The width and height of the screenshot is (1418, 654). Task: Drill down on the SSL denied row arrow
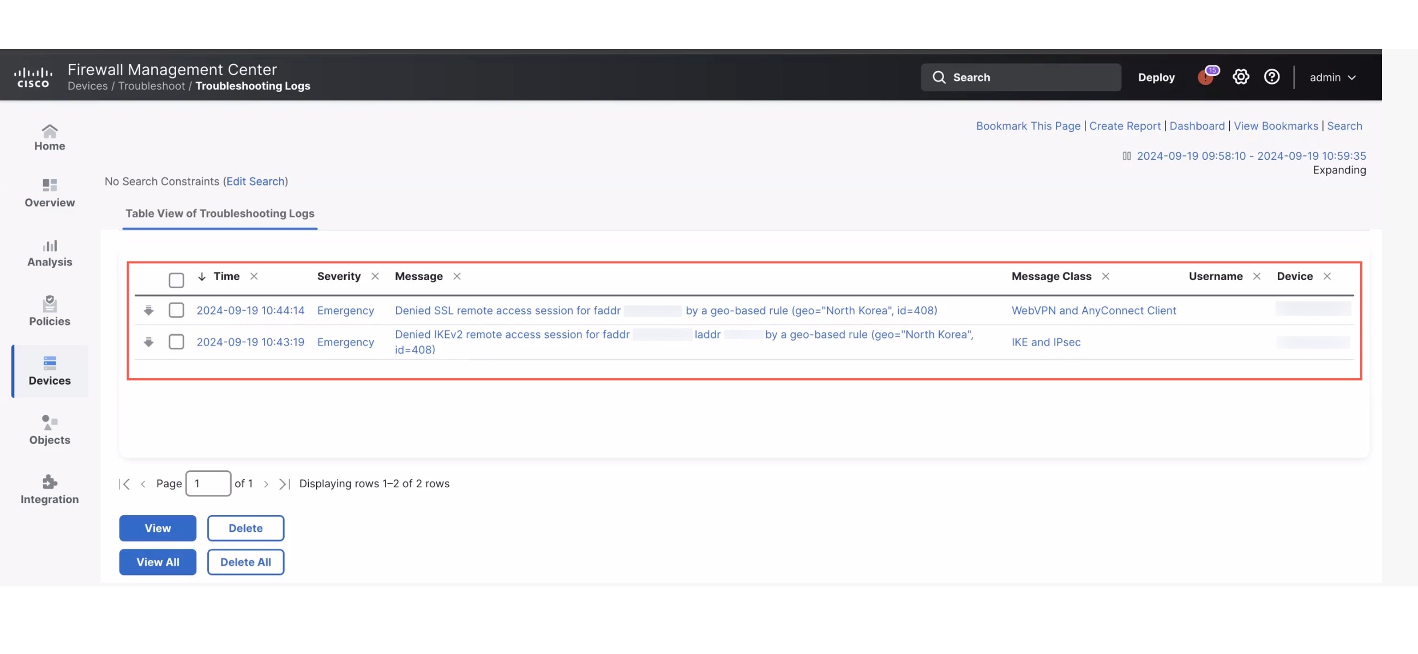coord(149,310)
